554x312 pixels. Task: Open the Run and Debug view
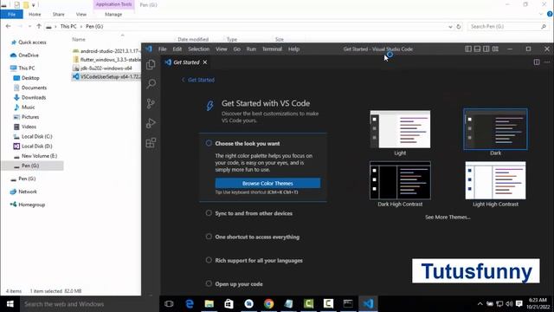coord(151,123)
